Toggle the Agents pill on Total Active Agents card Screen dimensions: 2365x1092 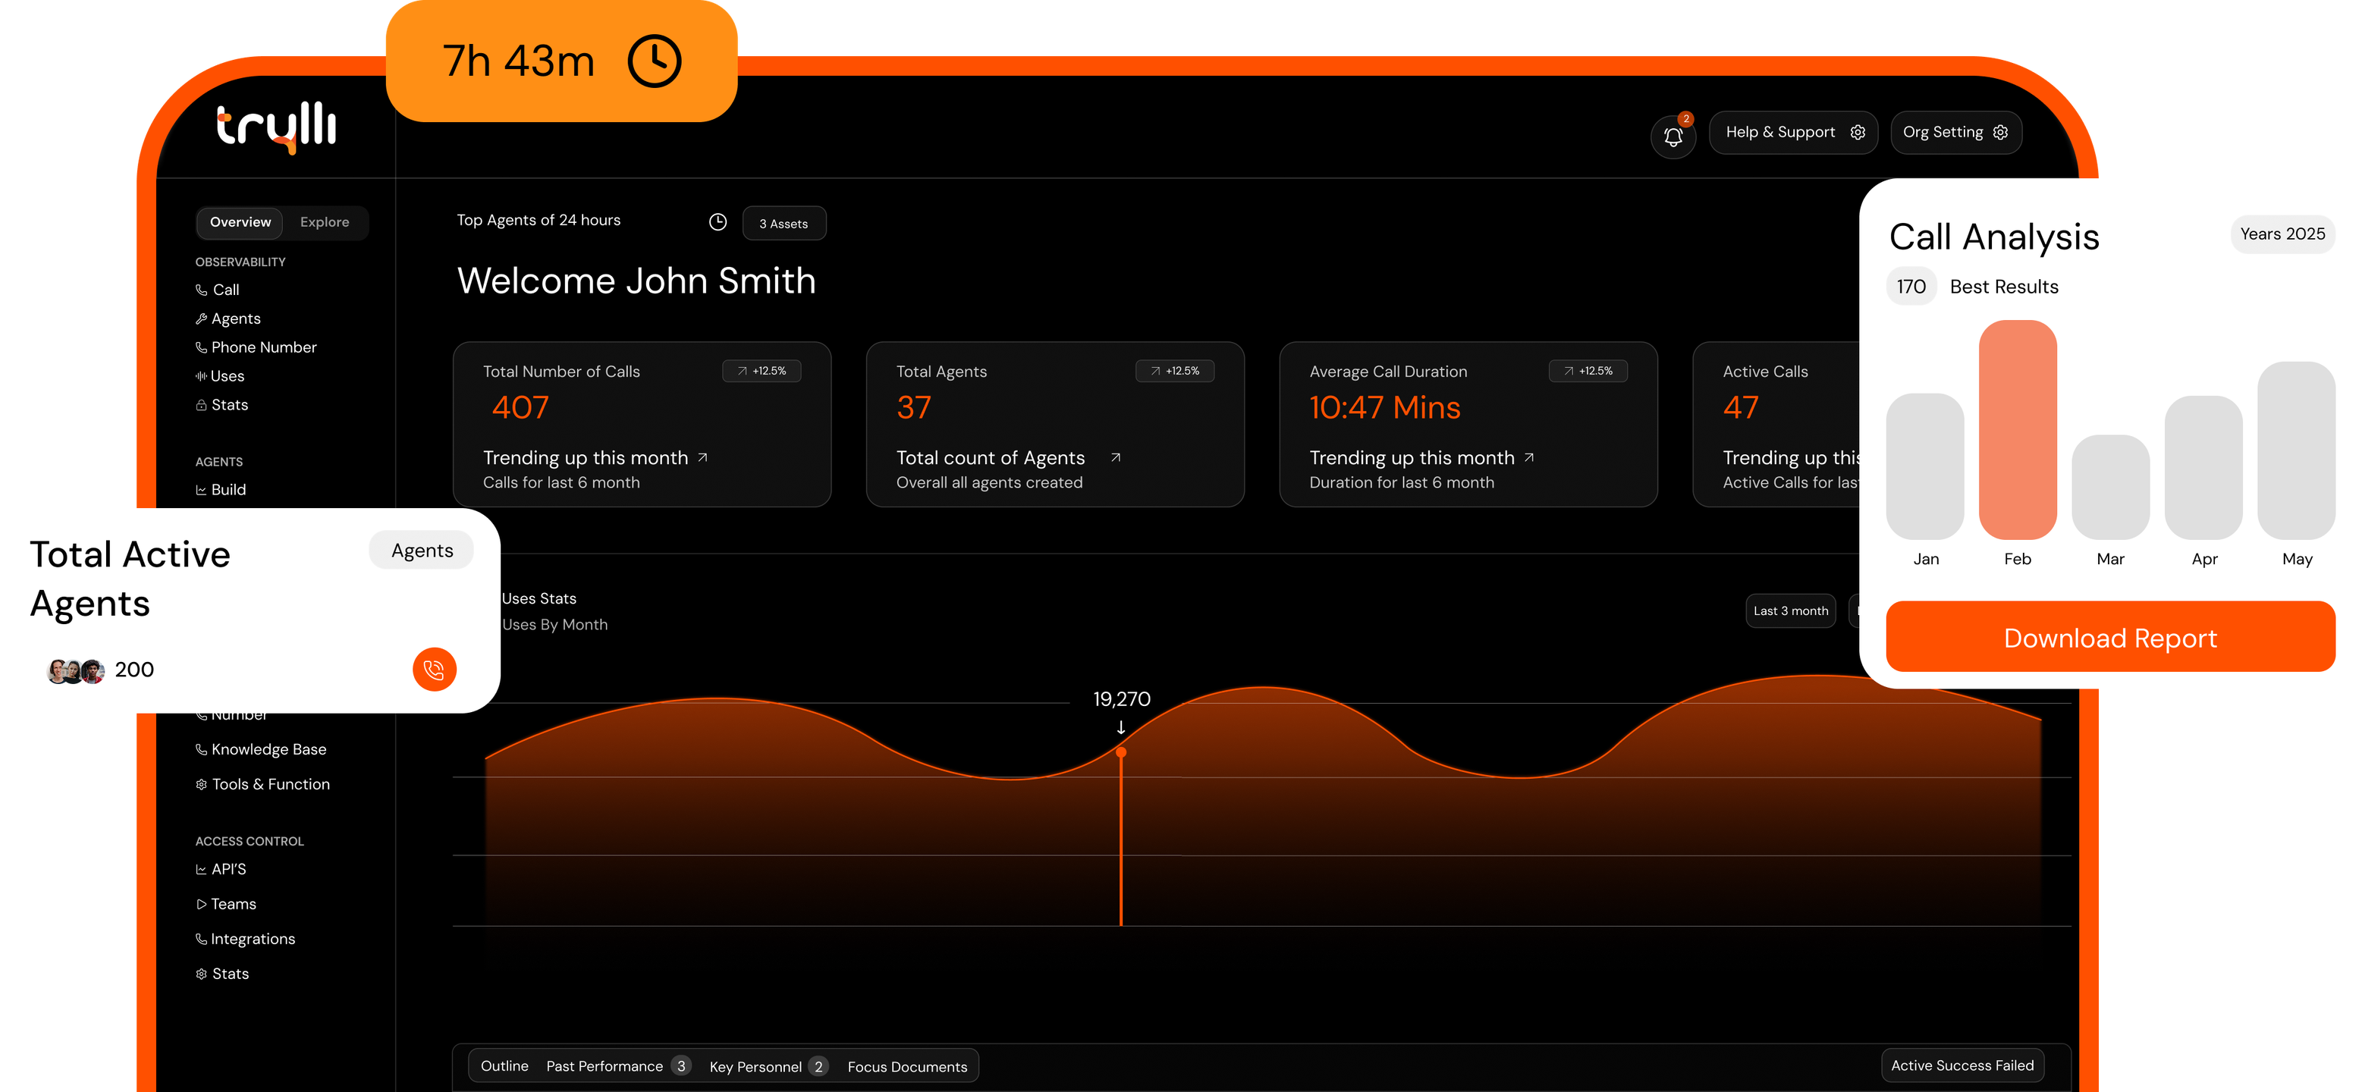(422, 551)
